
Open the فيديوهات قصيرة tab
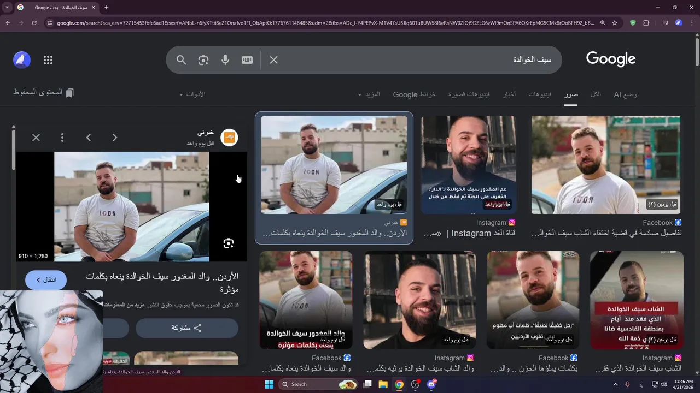pos(469,94)
